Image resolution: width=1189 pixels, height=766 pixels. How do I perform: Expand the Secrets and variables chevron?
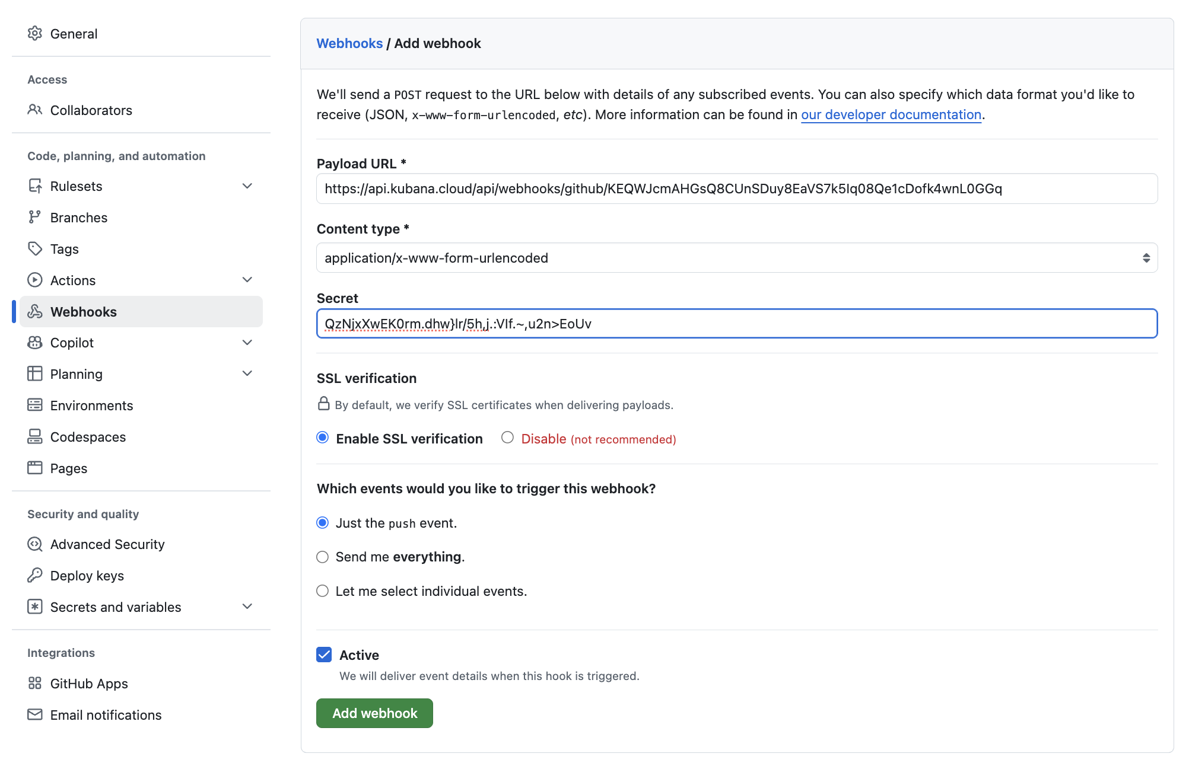coord(247,607)
